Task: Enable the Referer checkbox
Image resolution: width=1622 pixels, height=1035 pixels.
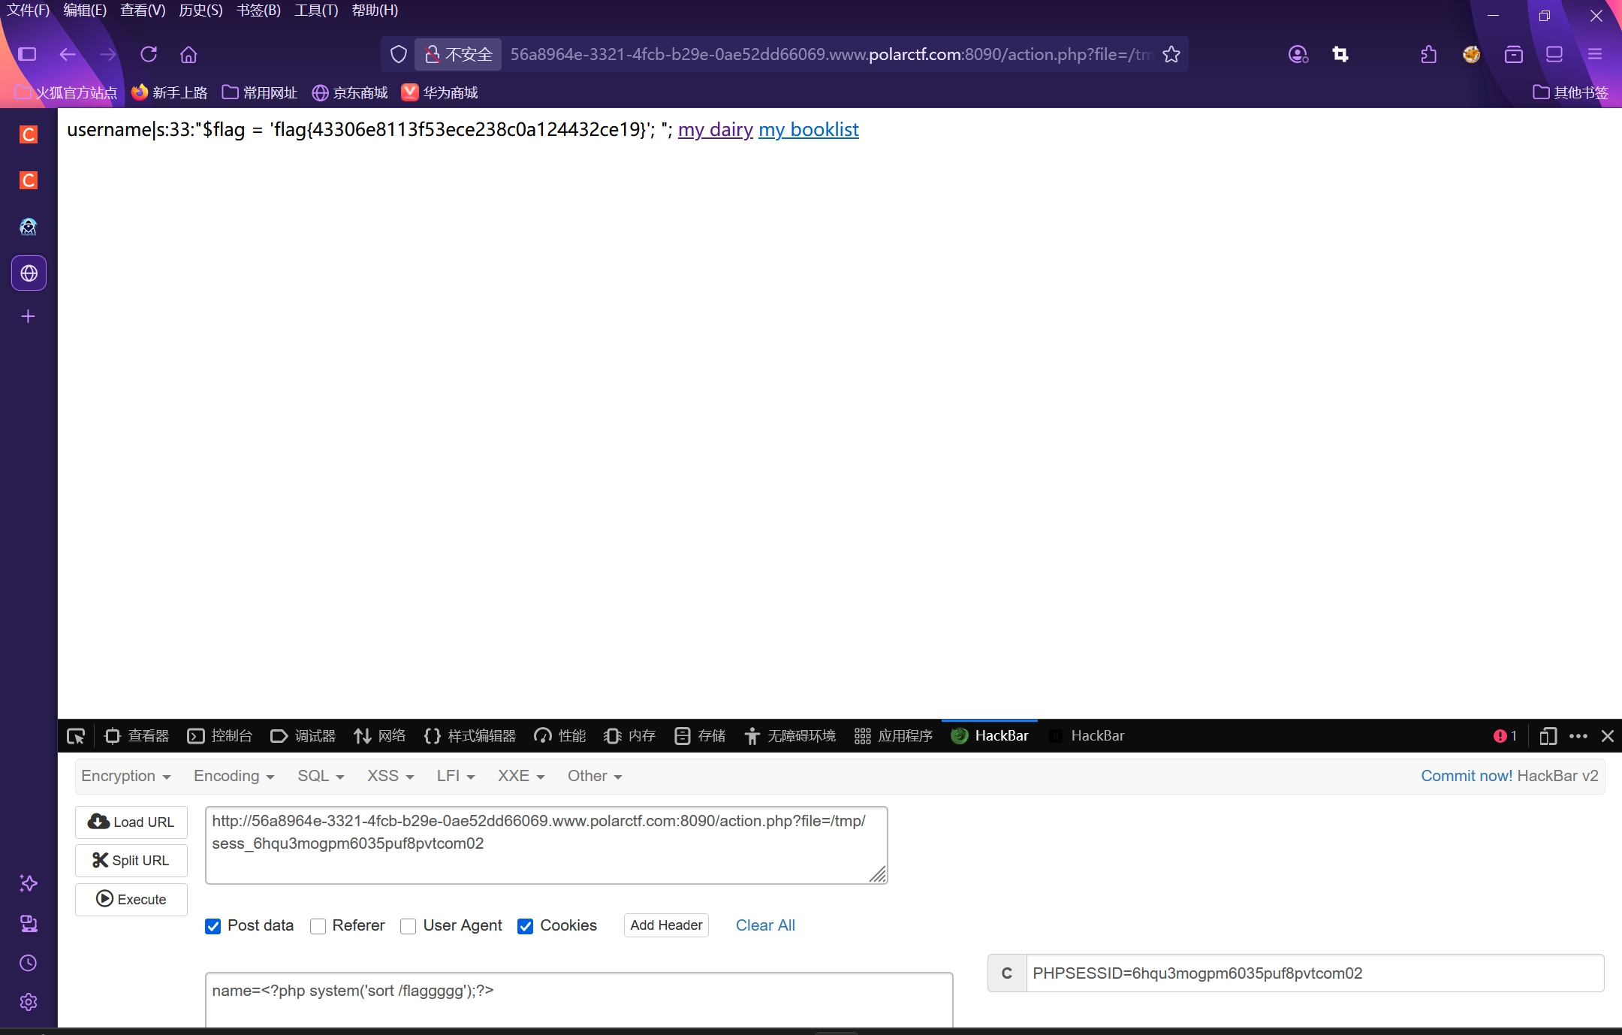Action: tap(318, 926)
